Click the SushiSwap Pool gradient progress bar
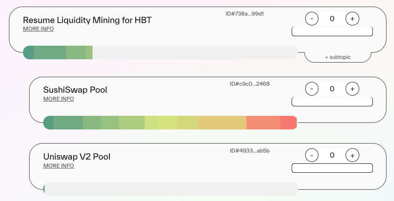The width and height of the screenshot is (394, 201). click(170, 123)
